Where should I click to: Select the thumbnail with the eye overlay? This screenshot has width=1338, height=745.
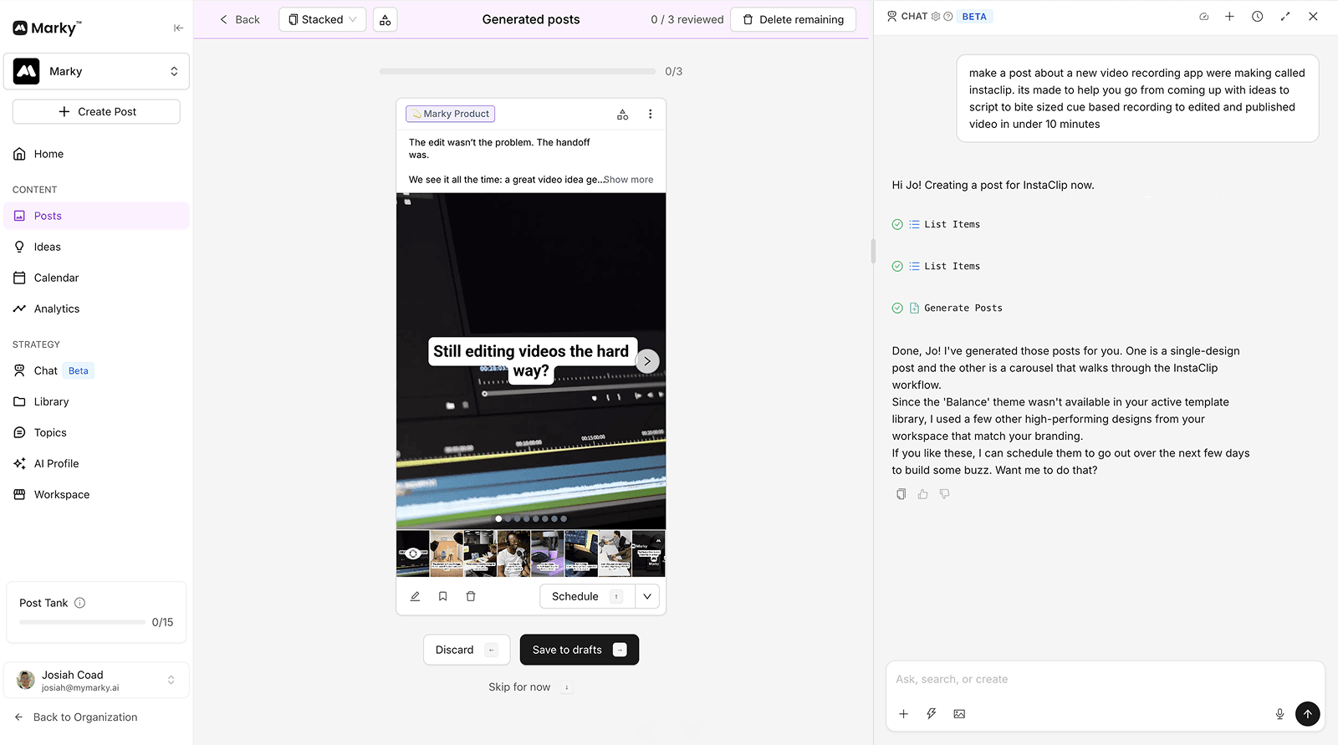click(412, 554)
